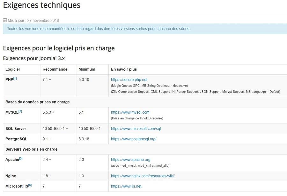The height and width of the screenshot is (196, 287).
Task: Follow the nginx.com/resources/wiki link
Action: point(143,176)
